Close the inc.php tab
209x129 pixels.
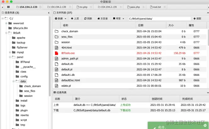pyautogui.click(x=91, y=7)
